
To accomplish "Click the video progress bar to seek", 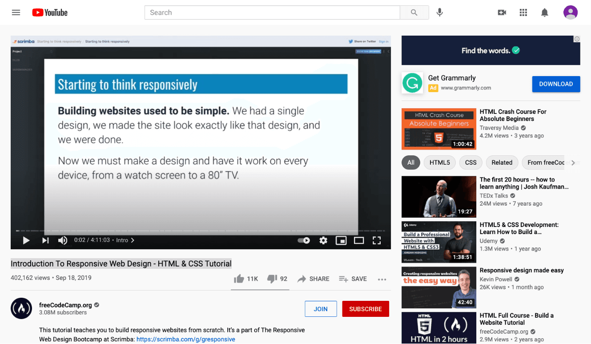I will pos(200,231).
